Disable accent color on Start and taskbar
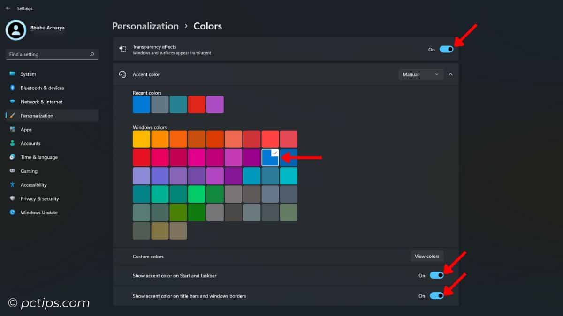 pyautogui.click(x=436, y=275)
